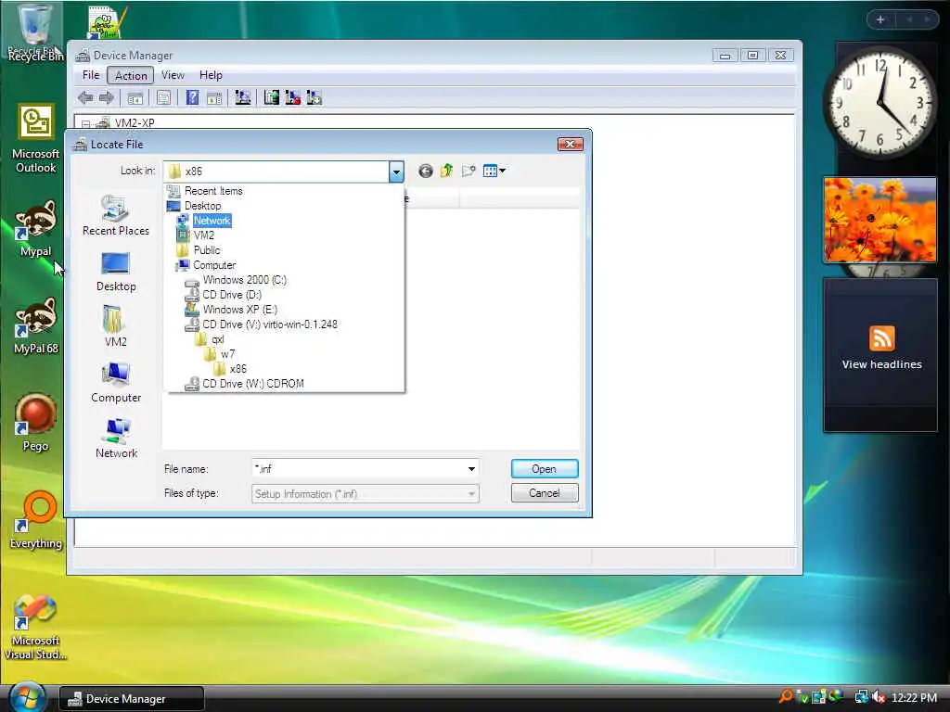Click the Forward arrow in Device Manager toolbar

pos(107,97)
